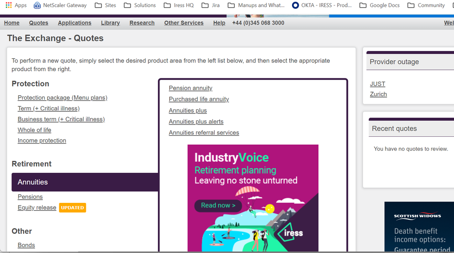Image resolution: width=454 pixels, height=253 pixels.
Task: Select the Pensions category
Action: coord(30,197)
